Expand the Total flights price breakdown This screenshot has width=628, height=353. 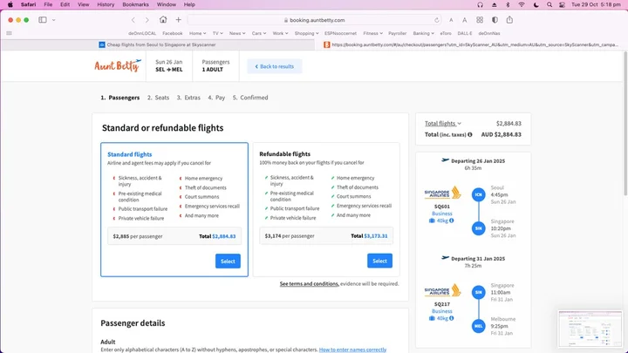(443, 124)
